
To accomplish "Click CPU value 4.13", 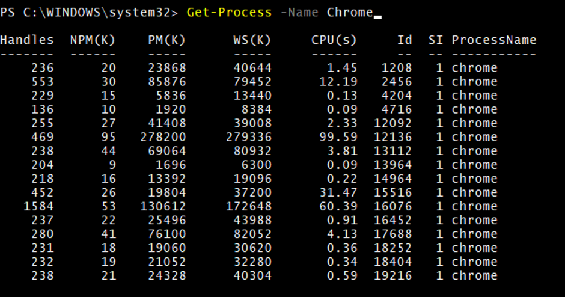I will coord(342,234).
